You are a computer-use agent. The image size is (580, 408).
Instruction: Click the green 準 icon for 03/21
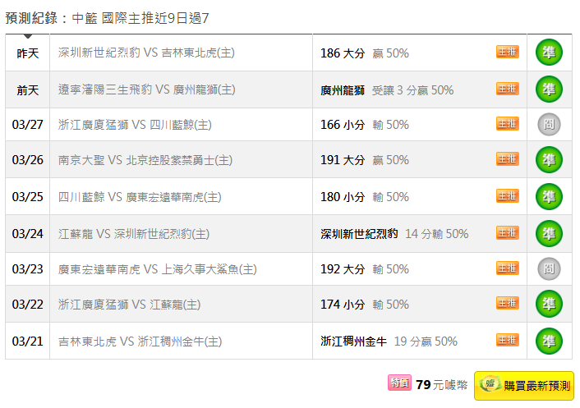(549, 341)
